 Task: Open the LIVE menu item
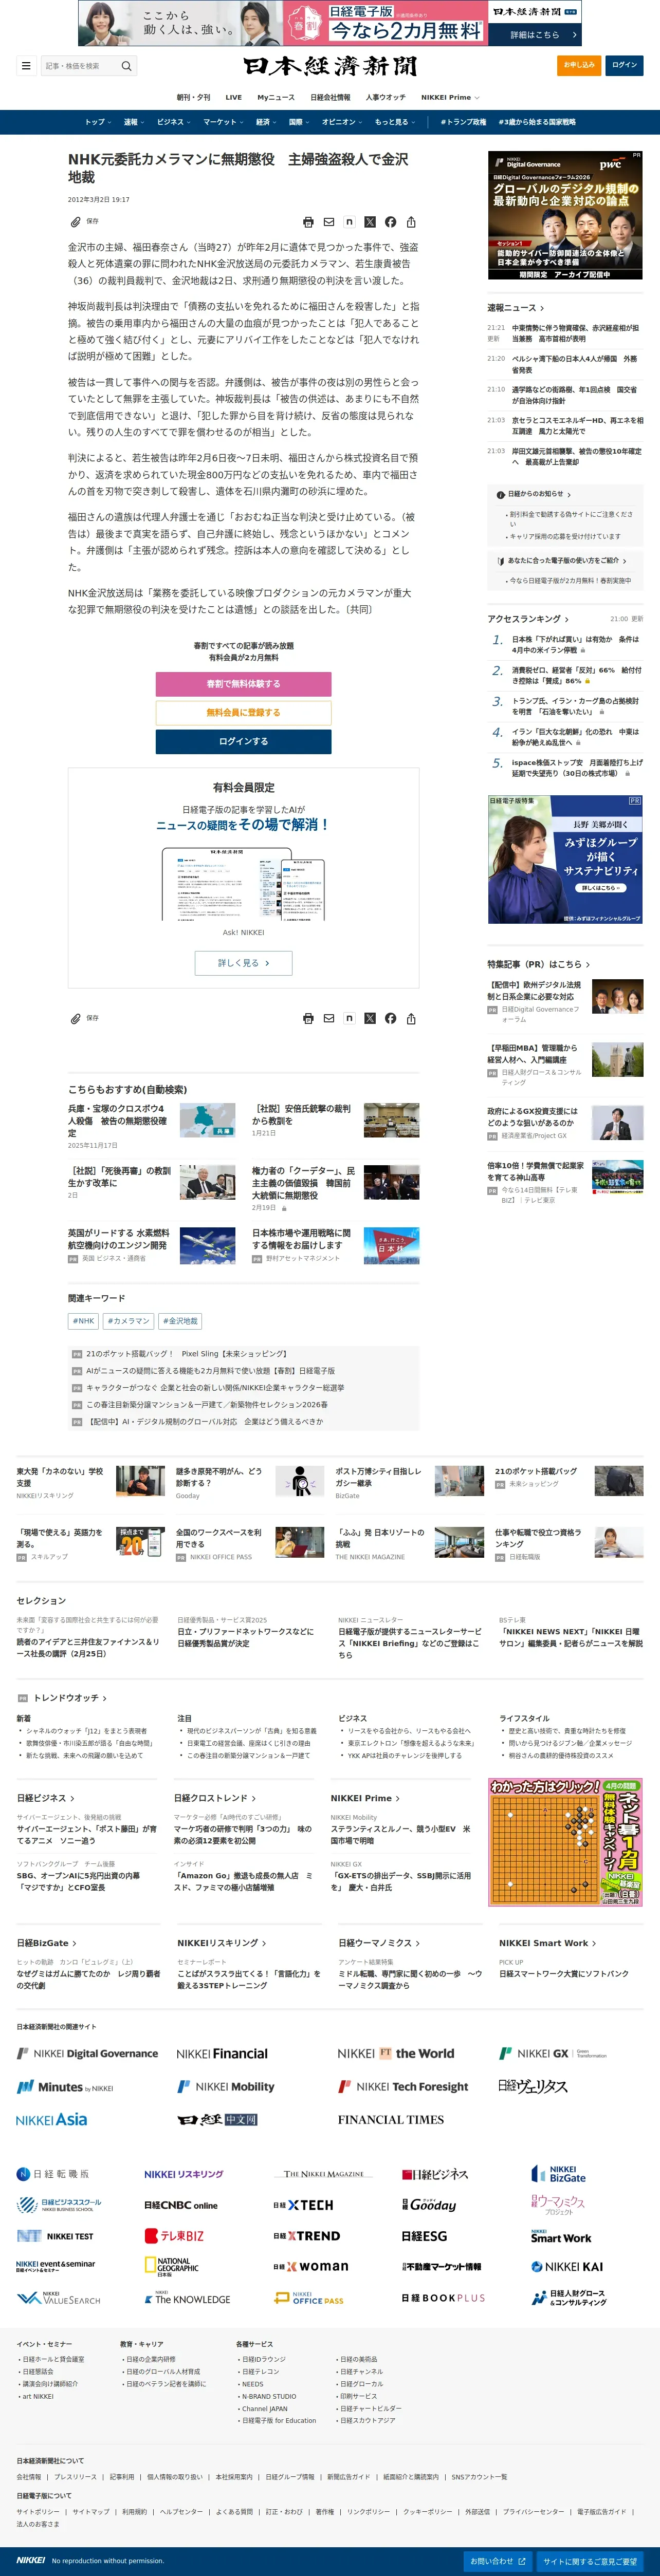234,98
